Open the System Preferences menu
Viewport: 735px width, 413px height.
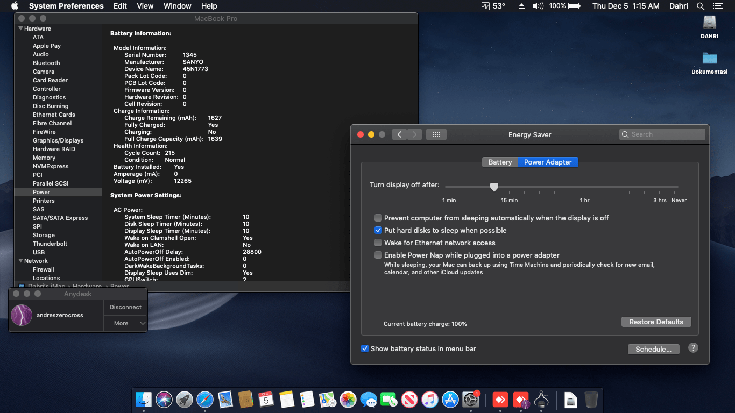[66, 6]
